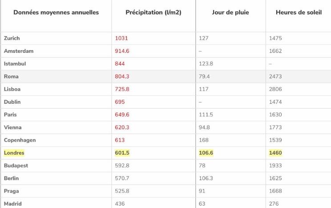Click Berlin precipitation value 570.7
Viewport: 331px width, 208px height.
pyautogui.click(x=122, y=178)
